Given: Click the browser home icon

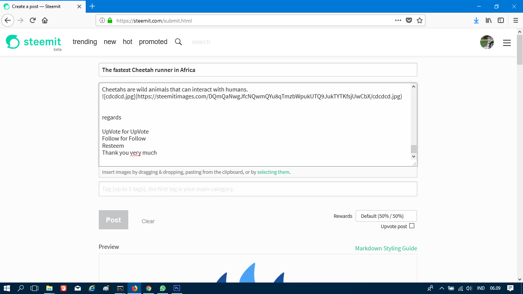Looking at the screenshot, I should point(45,20).
